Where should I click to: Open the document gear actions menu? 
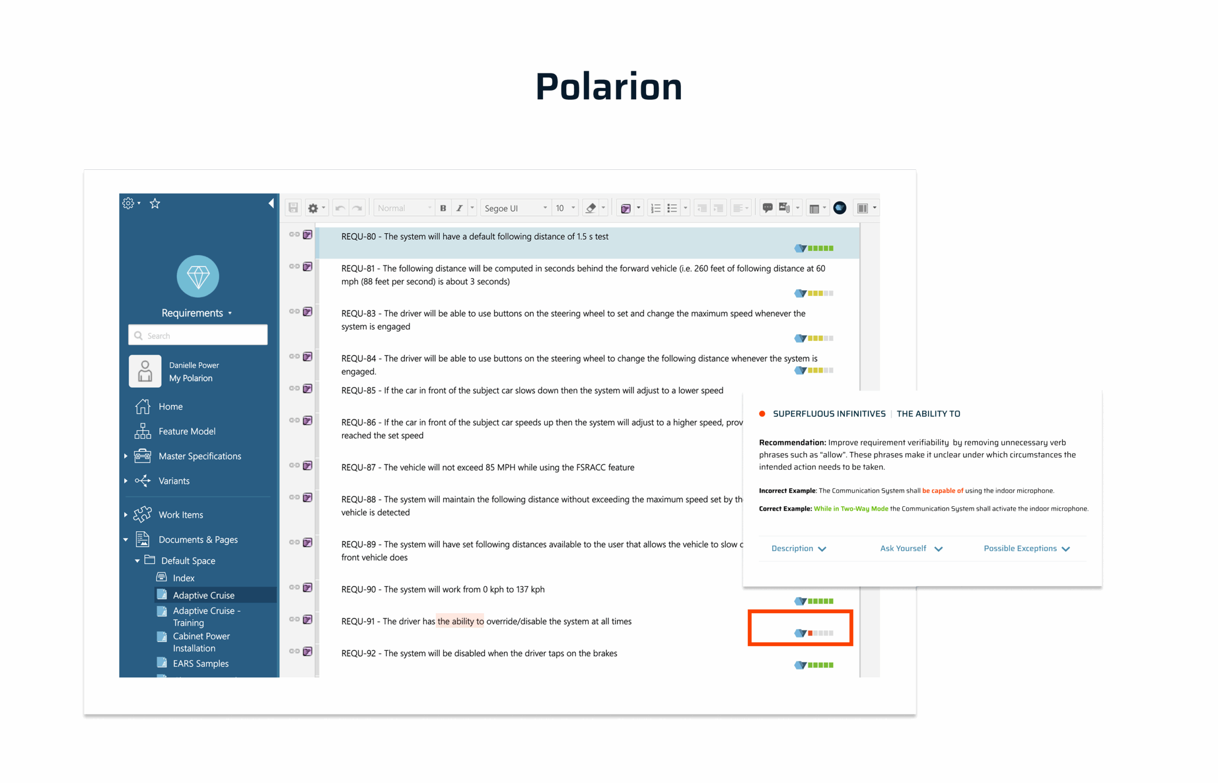click(x=316, y=208)
